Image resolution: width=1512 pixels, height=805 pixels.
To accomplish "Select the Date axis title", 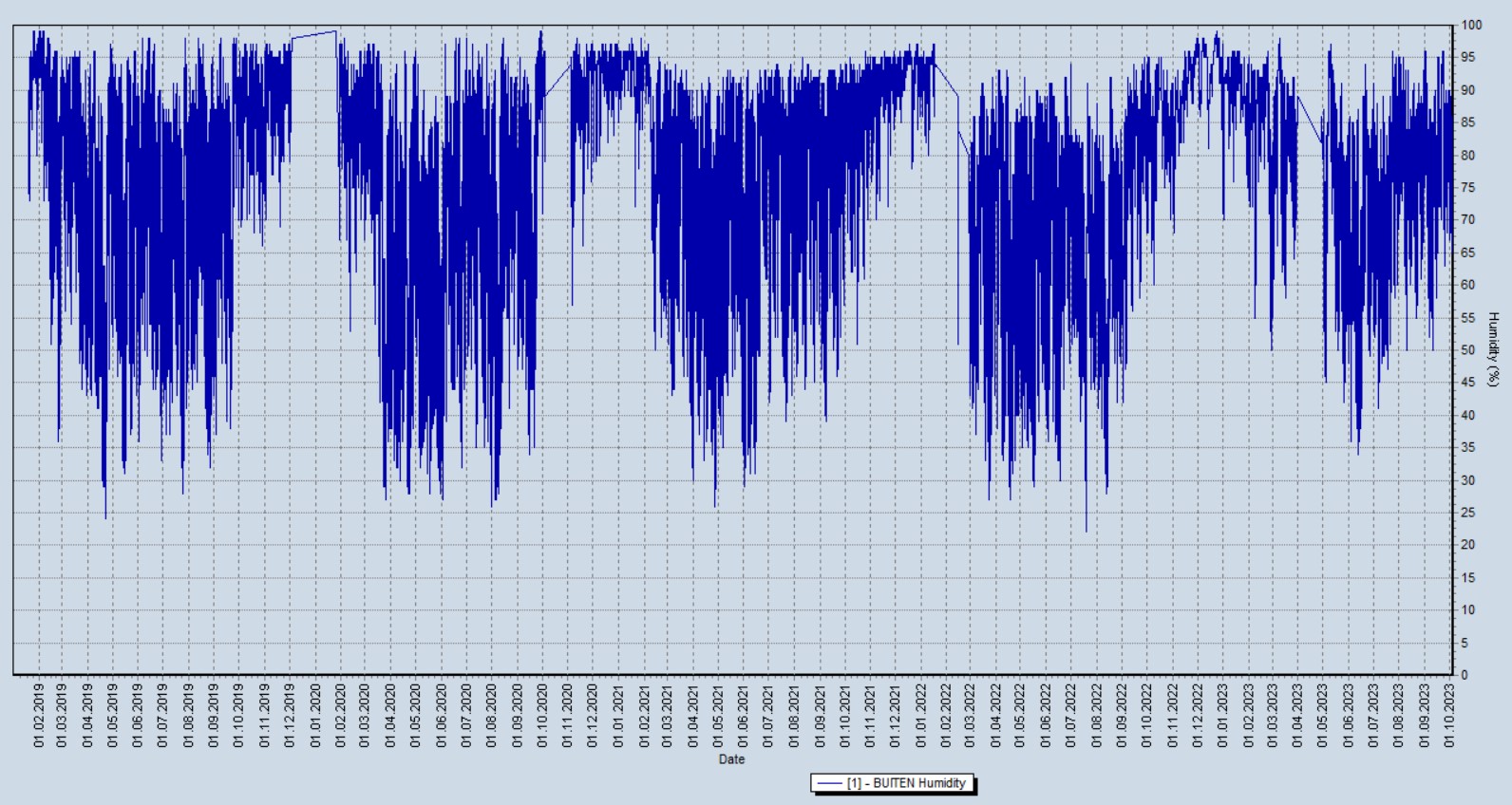I will click(731, 759).
